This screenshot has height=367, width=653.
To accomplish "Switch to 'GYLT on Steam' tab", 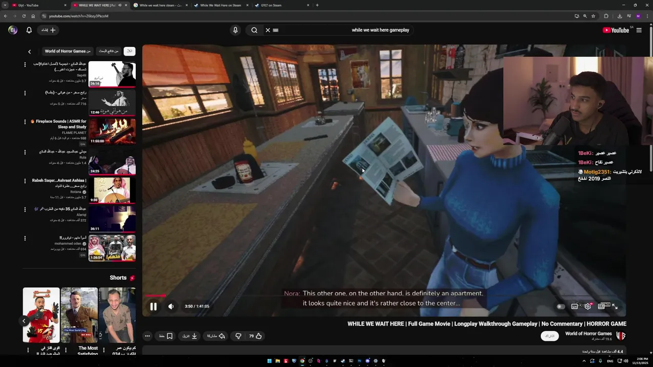I will 281,5.
